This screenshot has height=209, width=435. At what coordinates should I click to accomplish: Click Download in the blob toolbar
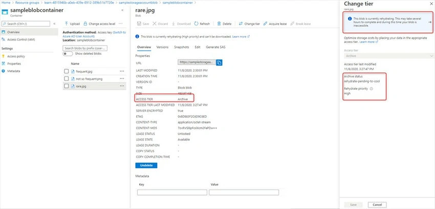click(x=181, y=24)
